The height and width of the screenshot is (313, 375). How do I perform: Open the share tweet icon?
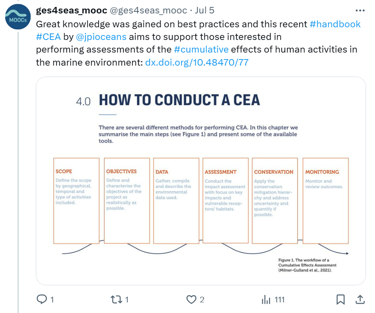tap(360, 300)
